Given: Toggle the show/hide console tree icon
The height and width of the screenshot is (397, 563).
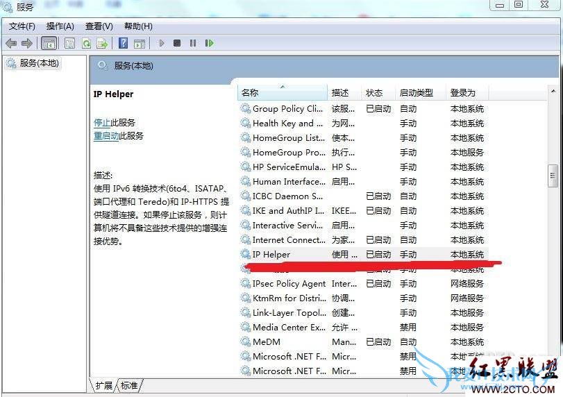Looking at the screenshot, I should (x=49, y=44).
